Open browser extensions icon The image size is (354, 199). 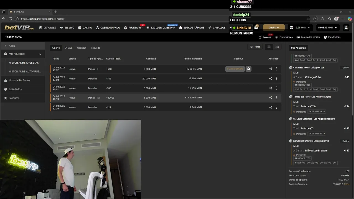tap(322, 19)
